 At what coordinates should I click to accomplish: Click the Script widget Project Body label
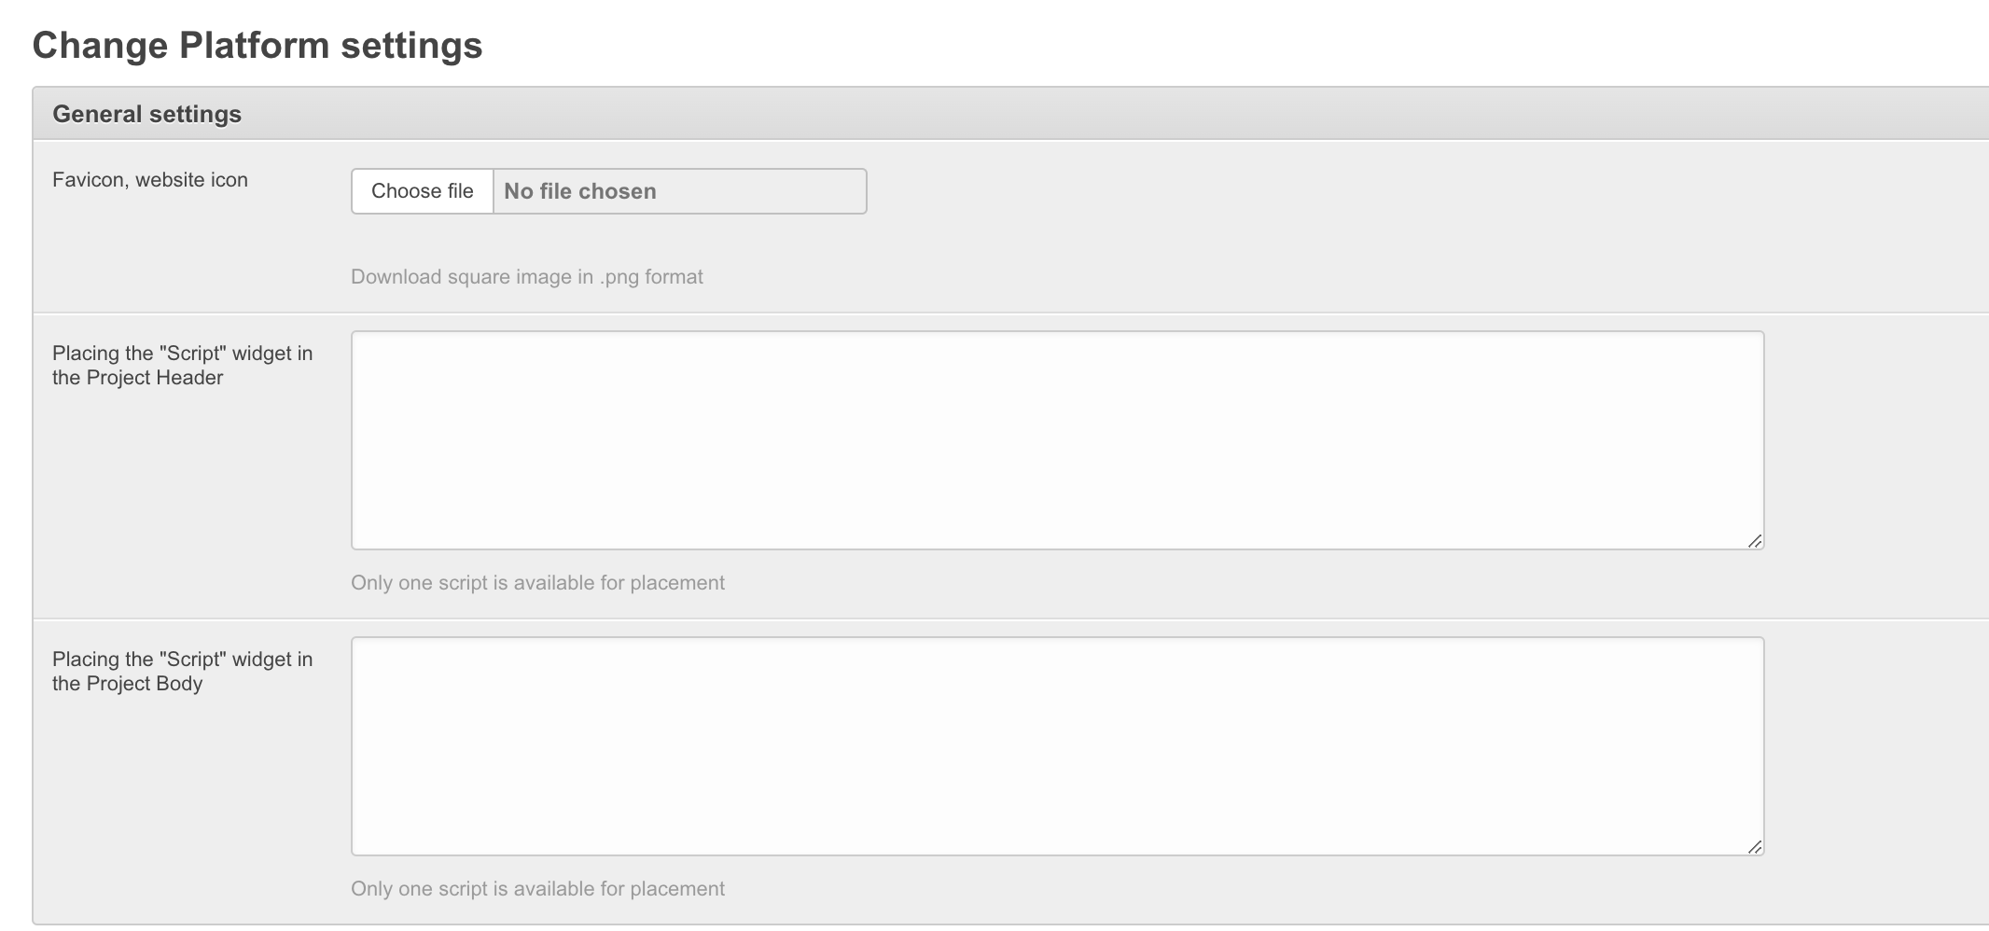(182, 671)
